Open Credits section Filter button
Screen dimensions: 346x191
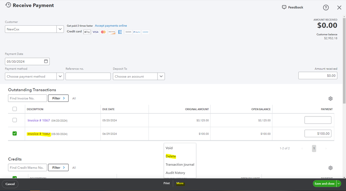pyautogui.click(x=58, y=167)
